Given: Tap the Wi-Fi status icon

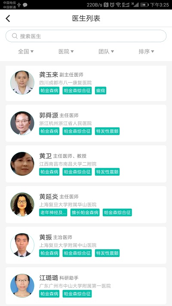Looking at the screenshot, I should pyautogui.click(x=118, y=5).
